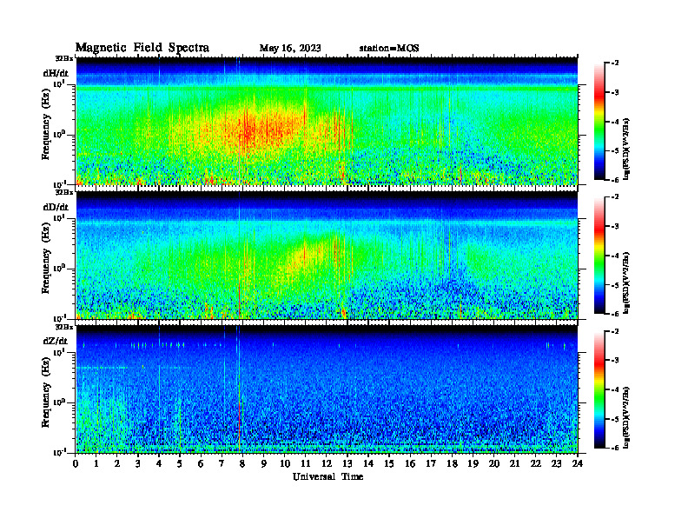Viewport: 688px width, 532px height.
Task: Click the '-5' tick on dD/dt color bar
Action: [614, 285]
